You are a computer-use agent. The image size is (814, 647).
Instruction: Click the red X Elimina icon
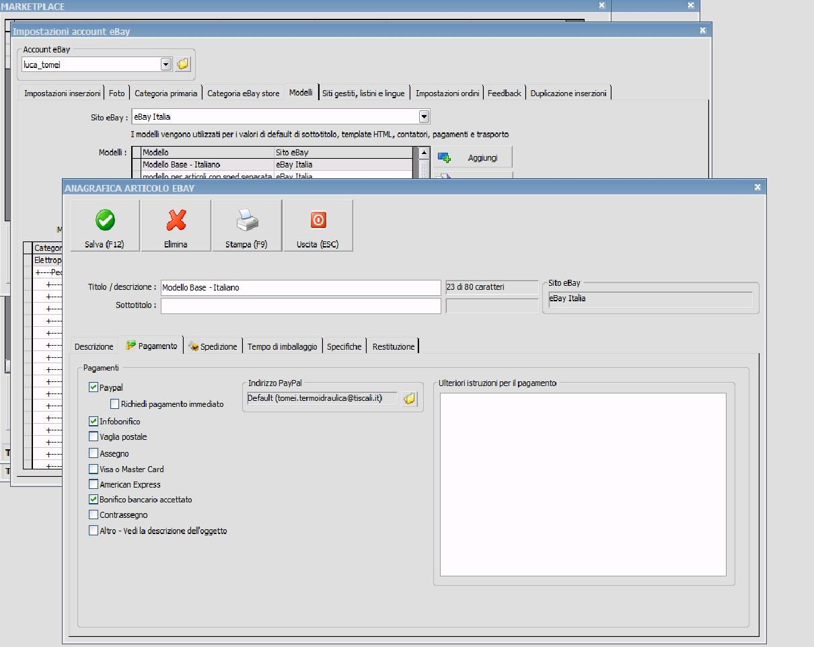point(176,220)
